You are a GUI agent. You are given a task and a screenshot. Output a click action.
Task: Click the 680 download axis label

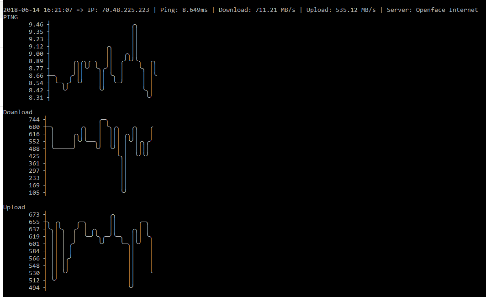pyautogui.click(x=34, y=127)
